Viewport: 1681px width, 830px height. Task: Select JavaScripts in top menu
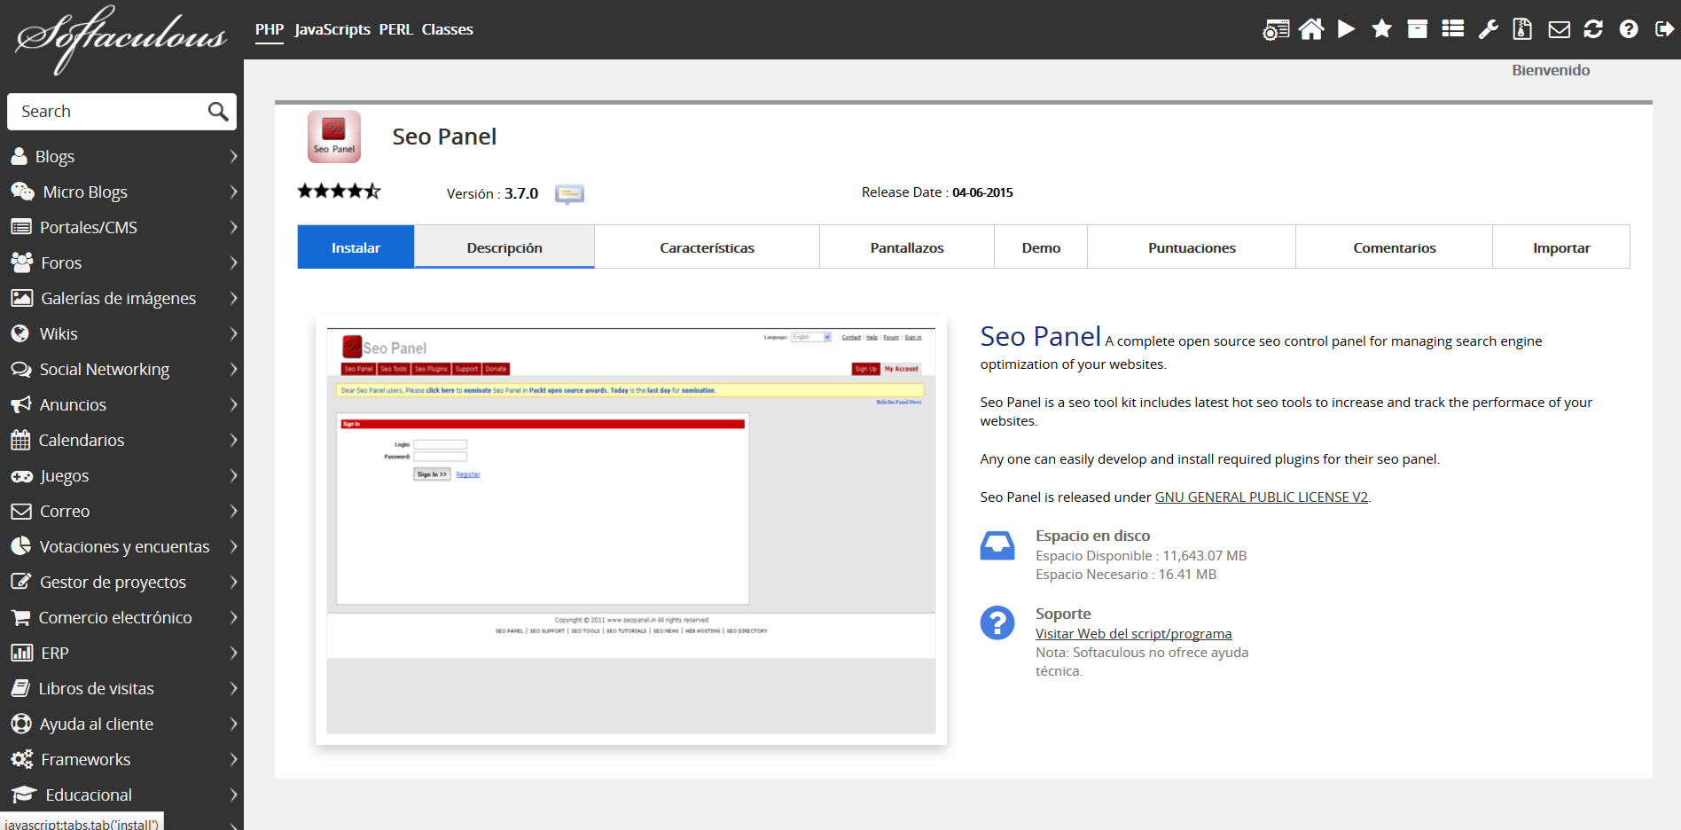332,29
